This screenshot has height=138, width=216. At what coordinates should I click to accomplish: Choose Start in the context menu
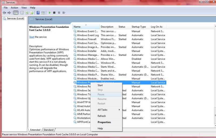(x=106, y=85)
